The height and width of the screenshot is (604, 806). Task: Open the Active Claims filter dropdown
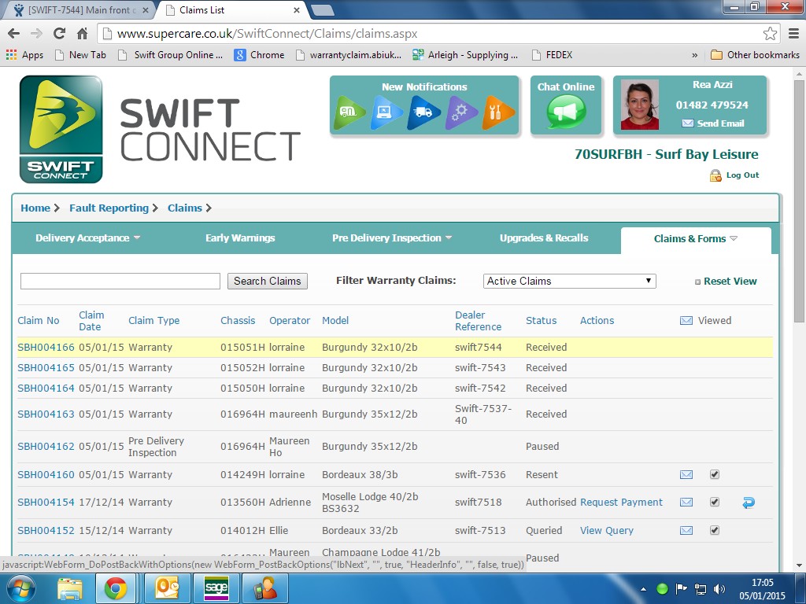pos(569,281)
